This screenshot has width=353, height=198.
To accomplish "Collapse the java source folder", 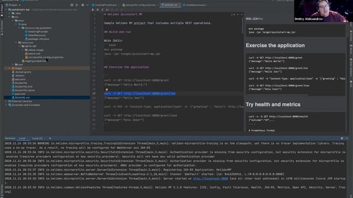I will pyautogui.click(x=16, y=24).
